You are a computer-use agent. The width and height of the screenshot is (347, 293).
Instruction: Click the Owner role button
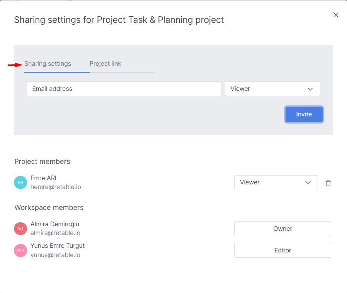click(282, 228)
